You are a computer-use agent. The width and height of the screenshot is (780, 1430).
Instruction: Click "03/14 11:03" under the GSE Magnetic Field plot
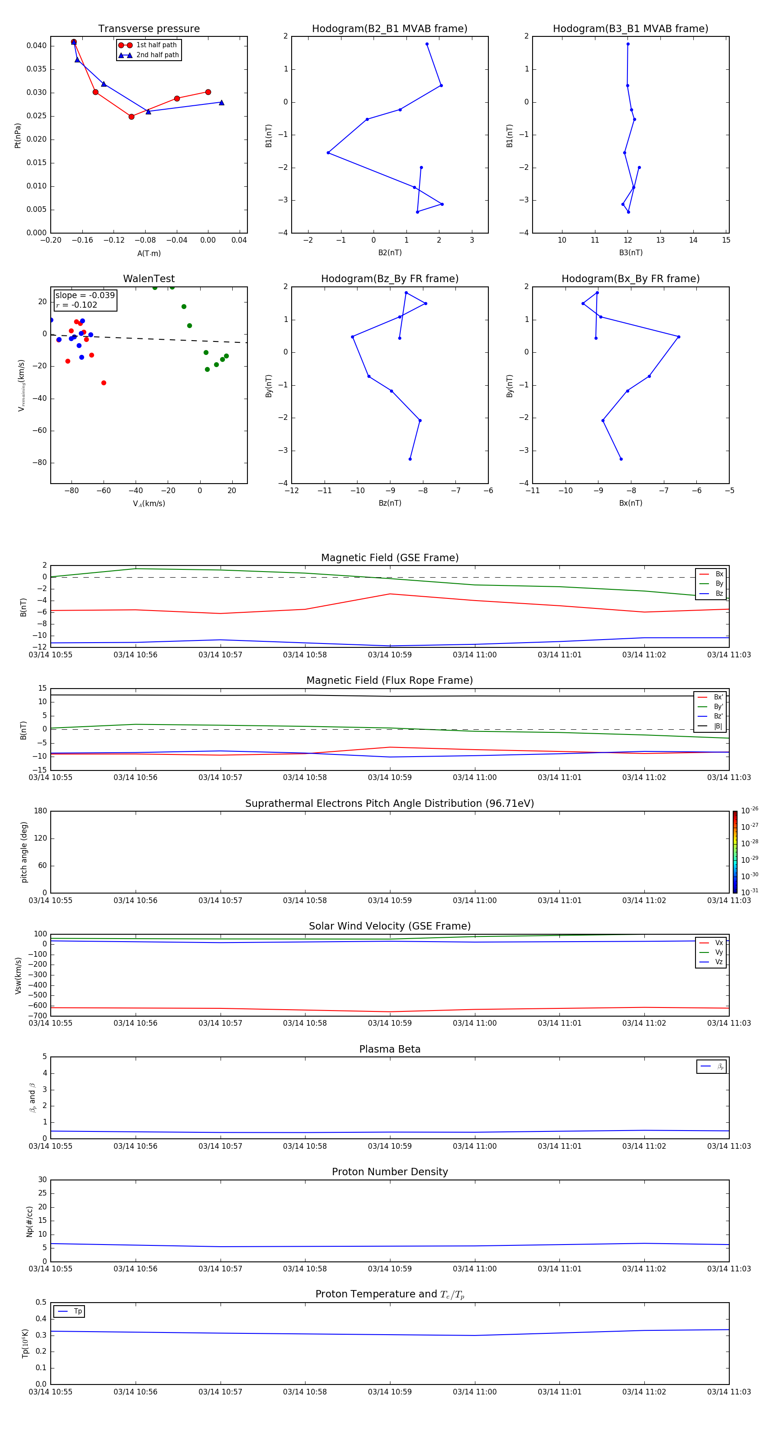click(729, 654)
